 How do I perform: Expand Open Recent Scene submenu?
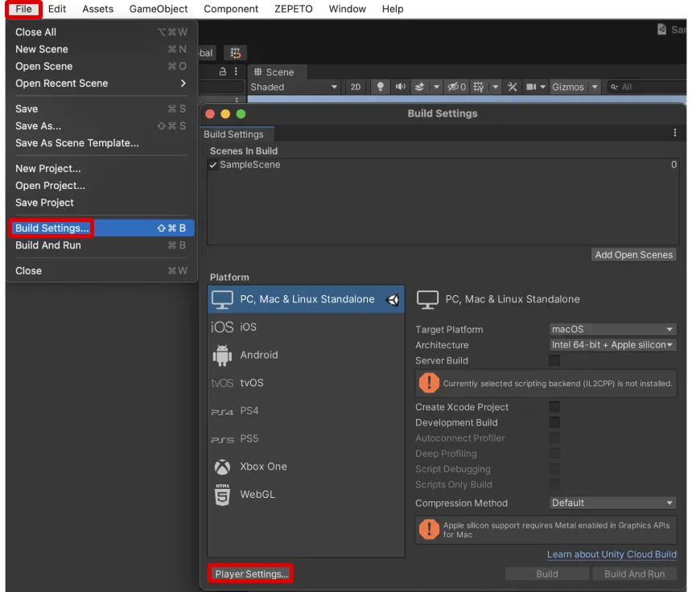pos(101,84)
